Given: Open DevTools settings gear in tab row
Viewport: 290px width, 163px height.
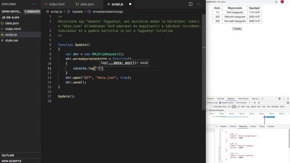Looking at the screenshot, I should [x=280, y=99].
